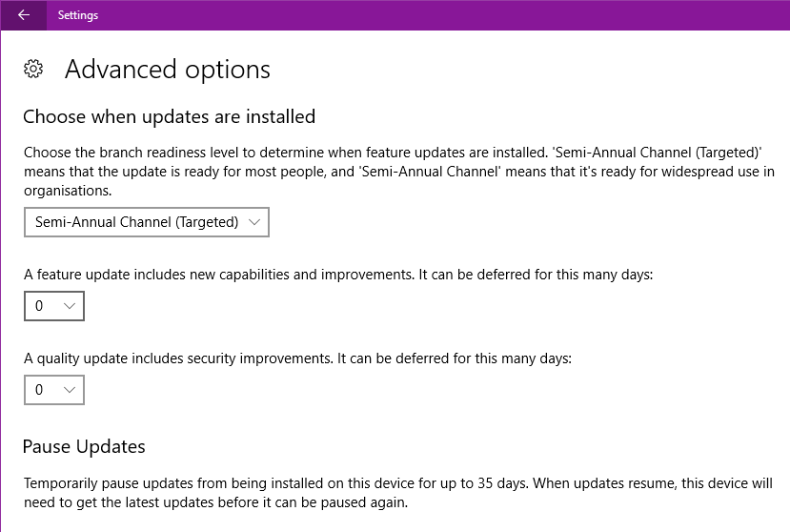Click the feature update description sentence
This screenshot has height=532, width=790.
[x=338, y=275]
